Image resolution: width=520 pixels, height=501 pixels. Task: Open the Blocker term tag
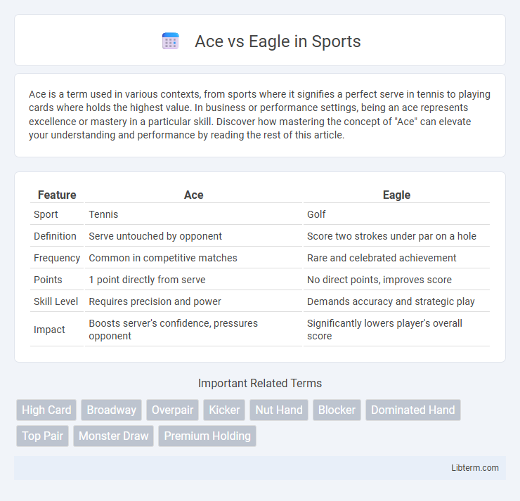pos(337,410)
